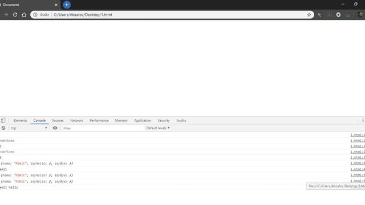Close the Document tab
This screenshot has width=365, height=205.
(x=56, y=5)
